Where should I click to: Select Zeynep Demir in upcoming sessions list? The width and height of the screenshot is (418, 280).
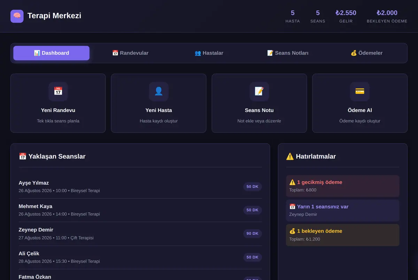tap(140, 233)
